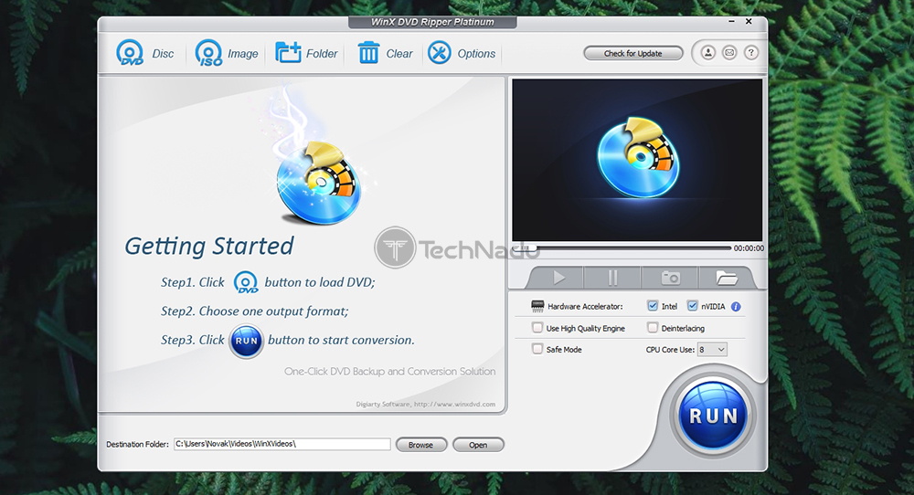The height and width of the screenshot is (495, 914).
Task: Show hardware accelerator info icon
Action: pos(736,306)
